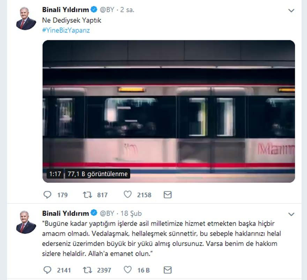Click the verified badge on second tweet

[x=94, y=213]
